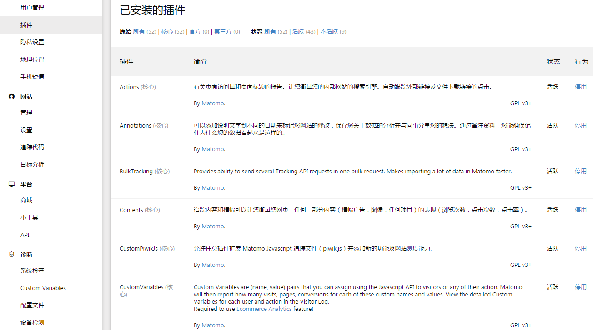Click the BulkTracking plugin name
This screenshot has height=330, width=593.
(136, 171)
